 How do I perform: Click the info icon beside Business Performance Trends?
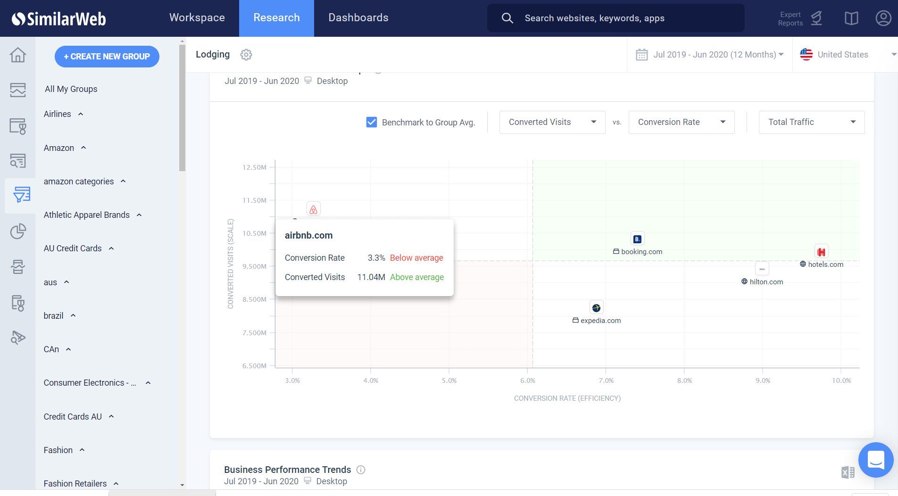tap(361, 470)
